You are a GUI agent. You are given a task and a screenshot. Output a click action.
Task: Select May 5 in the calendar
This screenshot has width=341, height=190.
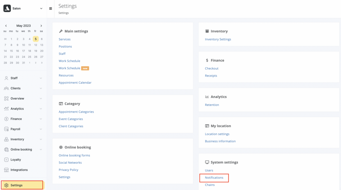[x=36, y=39]
